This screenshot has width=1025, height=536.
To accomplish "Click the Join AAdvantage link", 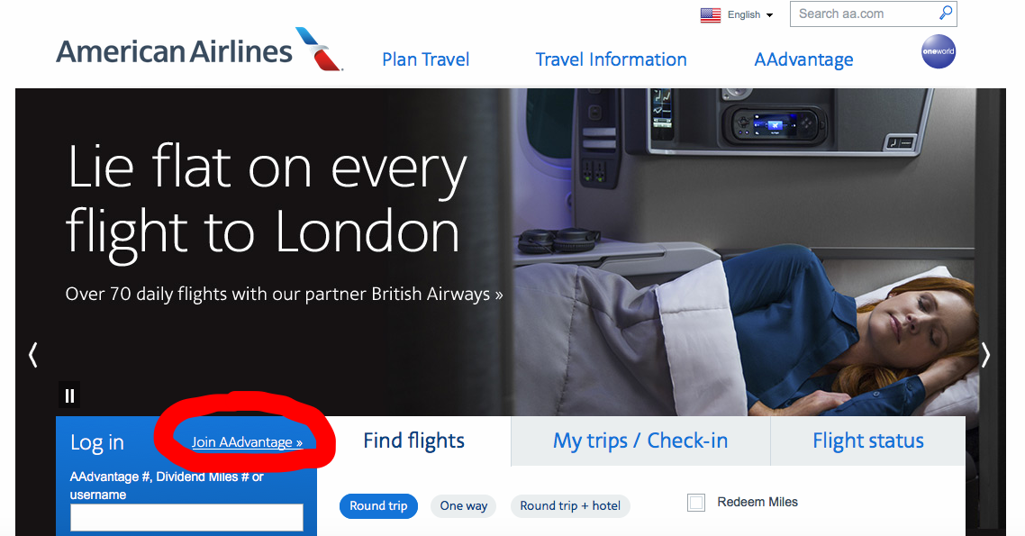I will point(247,442).
